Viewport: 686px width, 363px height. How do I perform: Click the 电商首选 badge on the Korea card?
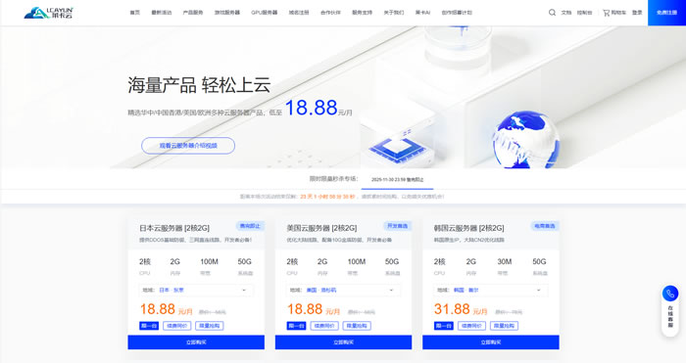545,226
